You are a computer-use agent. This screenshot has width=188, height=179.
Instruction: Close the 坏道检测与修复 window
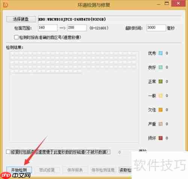click(178, 3)
